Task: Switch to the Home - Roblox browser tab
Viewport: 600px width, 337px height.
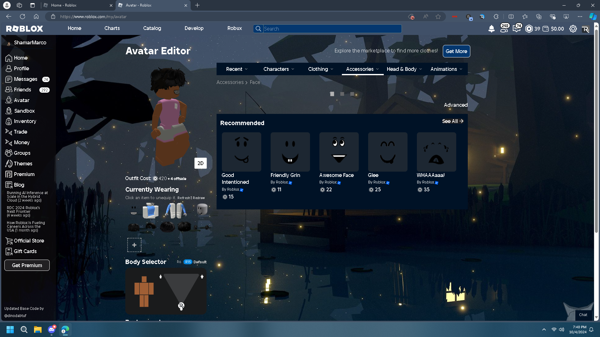Action: (78, 5)
